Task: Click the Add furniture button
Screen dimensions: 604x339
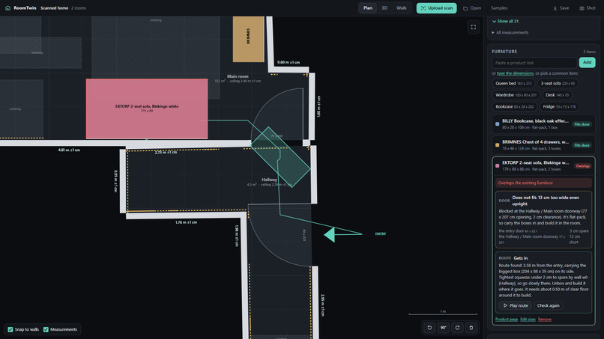Action: pyautogui.click(x=587, y=62)
